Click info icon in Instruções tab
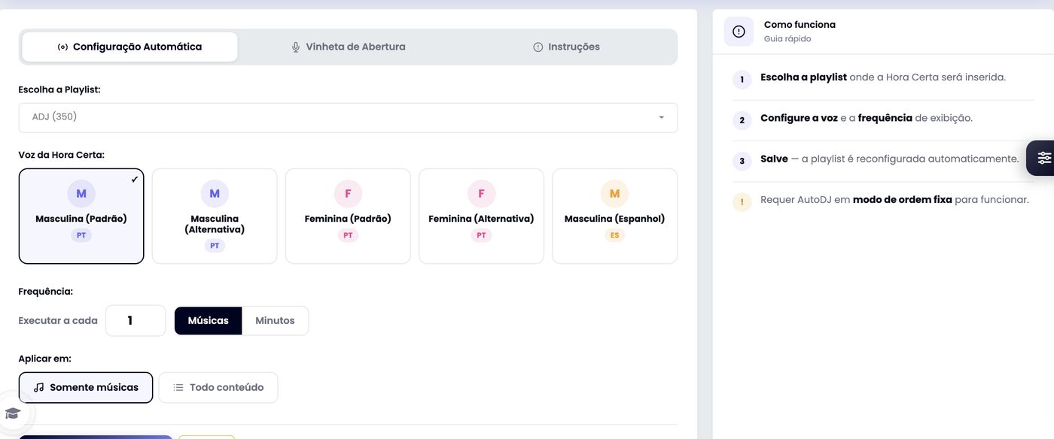This screenshot has height=439, width=1054. pos(538,47)
